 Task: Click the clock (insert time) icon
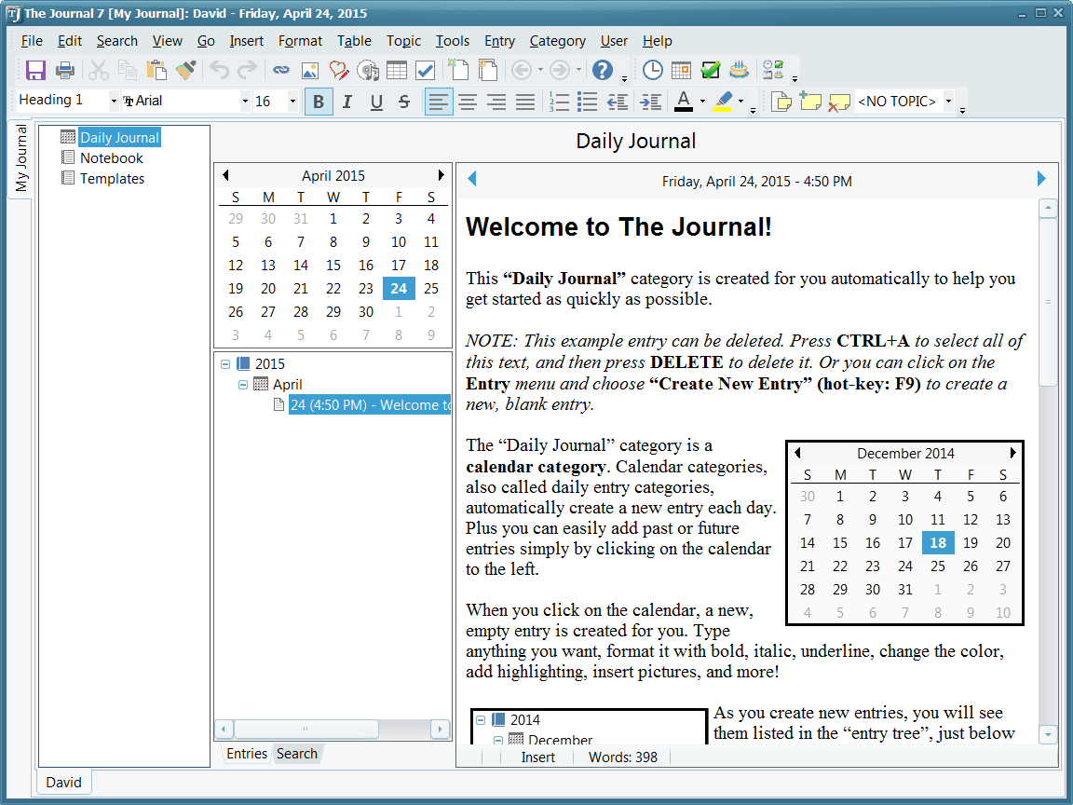[x=652, y=70]
